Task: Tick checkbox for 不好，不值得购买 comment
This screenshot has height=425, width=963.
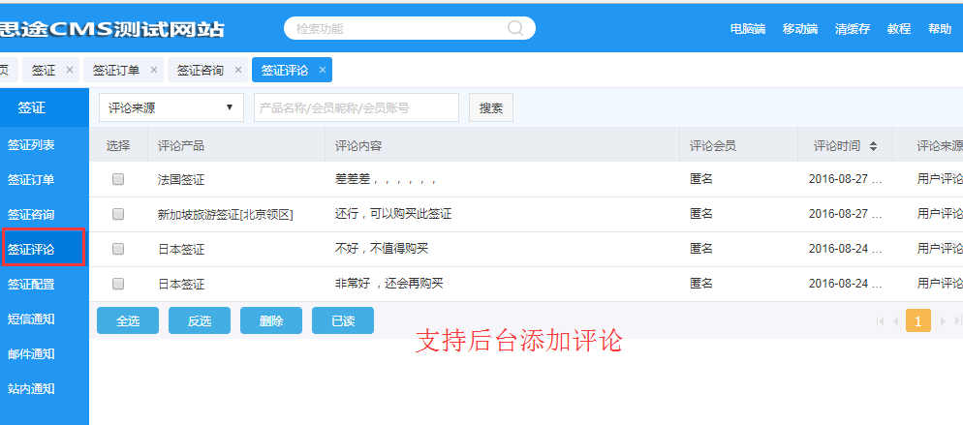Action: coord(118,249)
